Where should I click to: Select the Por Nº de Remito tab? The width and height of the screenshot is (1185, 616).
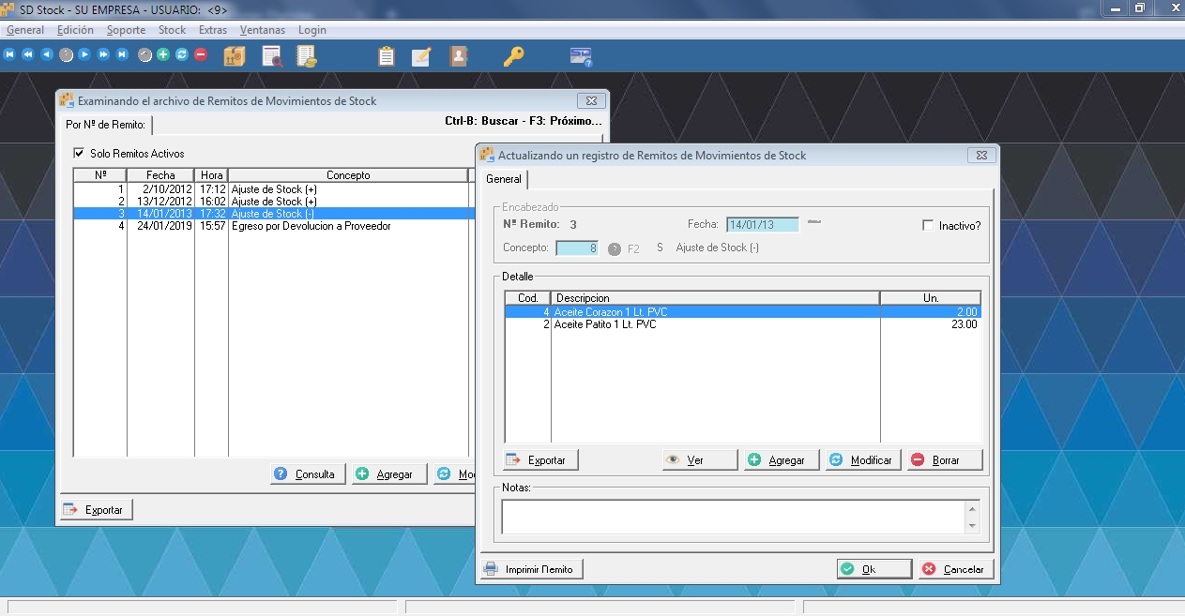point(105,125)
